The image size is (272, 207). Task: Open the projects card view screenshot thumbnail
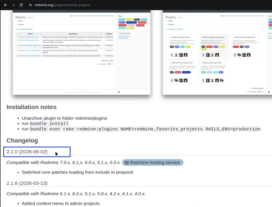(217, 53)
